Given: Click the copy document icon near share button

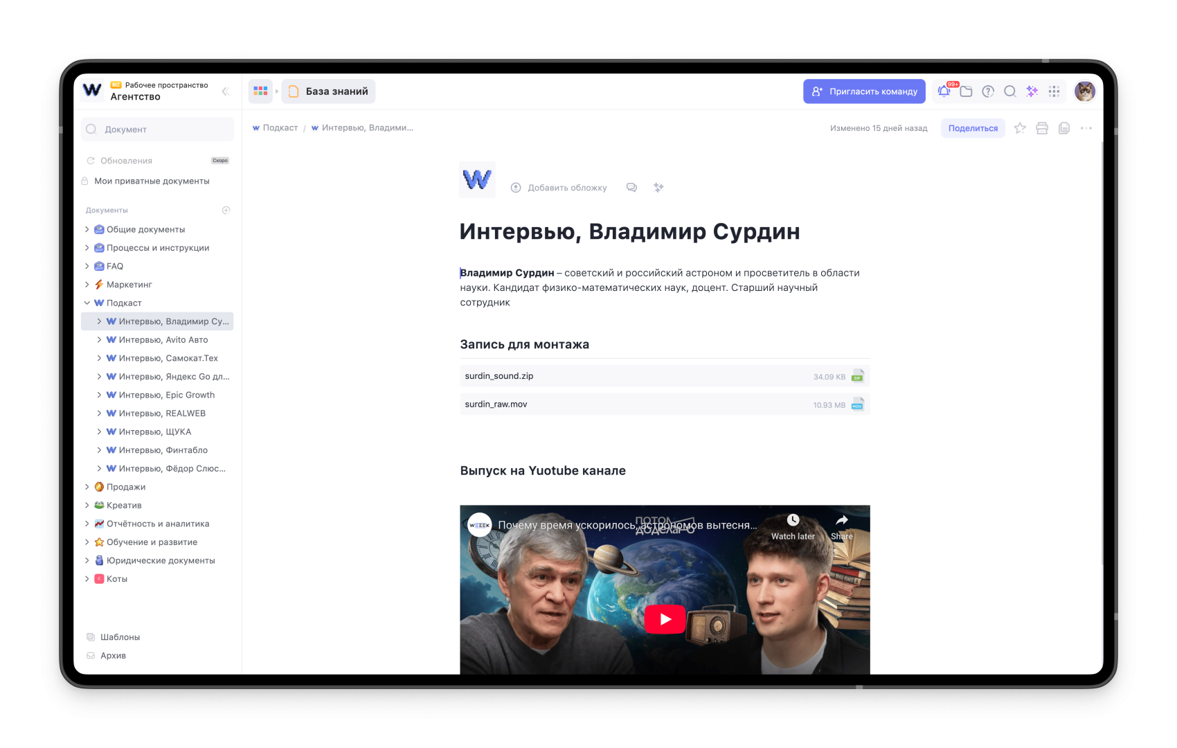Looking at the screenshot, I should (1063, 127).
